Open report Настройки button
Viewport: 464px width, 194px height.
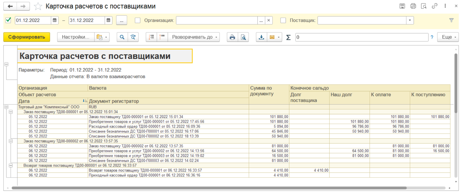[75, 37]
